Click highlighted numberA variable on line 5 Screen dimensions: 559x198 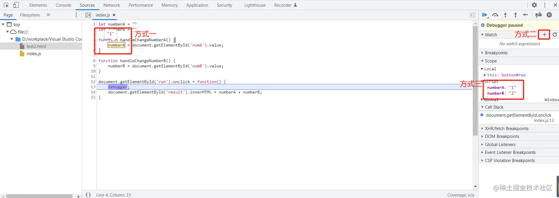pyautogui.click(x=116, y=45)
